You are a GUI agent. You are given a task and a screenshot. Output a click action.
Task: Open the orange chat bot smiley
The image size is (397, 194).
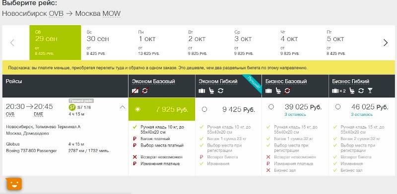[14, 184]
